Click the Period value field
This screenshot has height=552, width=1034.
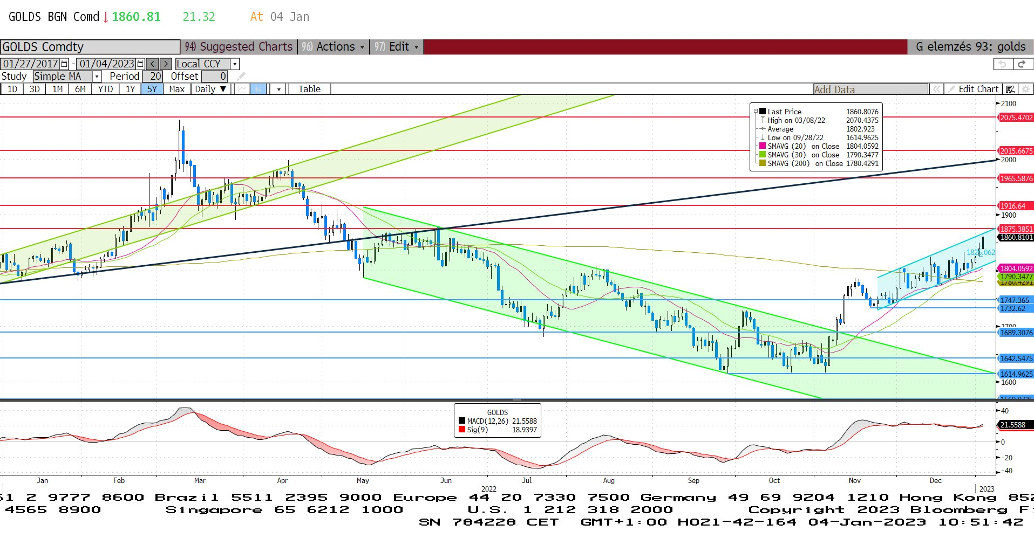tap(153, 77)
